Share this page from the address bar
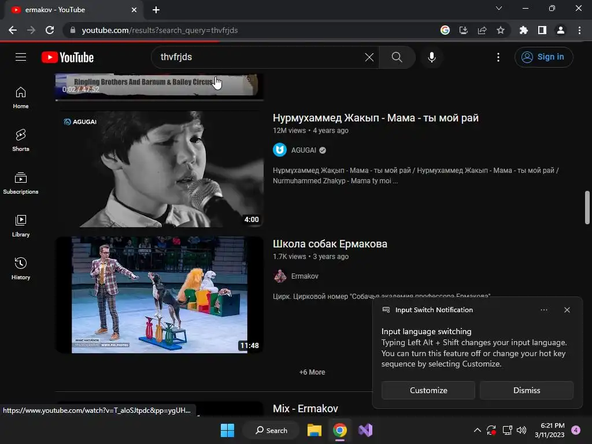The image size is (592, 444). click(482, 30)
